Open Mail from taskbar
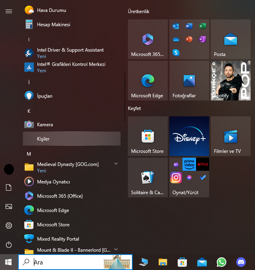The height and width of the screenshot is (270, 255). (x=202, y=262)
